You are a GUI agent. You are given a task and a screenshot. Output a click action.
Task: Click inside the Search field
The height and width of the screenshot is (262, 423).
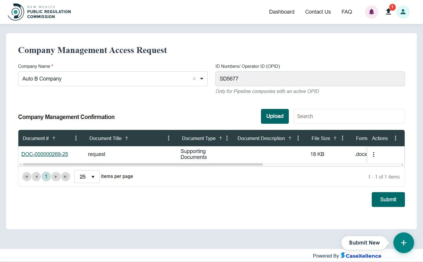point(349,116)
